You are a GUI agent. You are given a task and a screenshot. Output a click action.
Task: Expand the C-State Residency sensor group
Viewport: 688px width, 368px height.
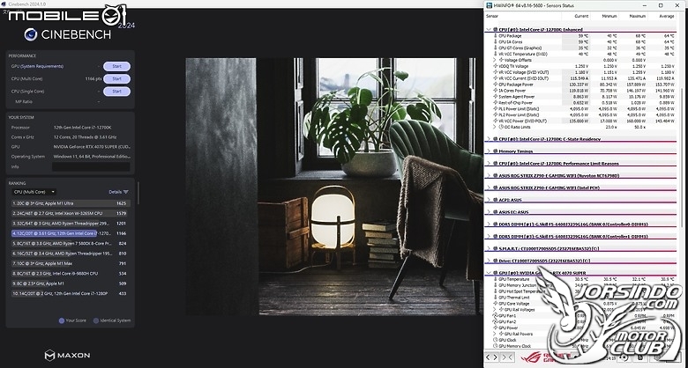[489, 139]
